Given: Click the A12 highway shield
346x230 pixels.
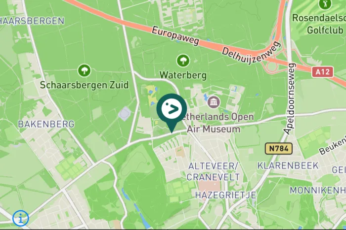Looking at the screenshot, I should tap(322, 72).
